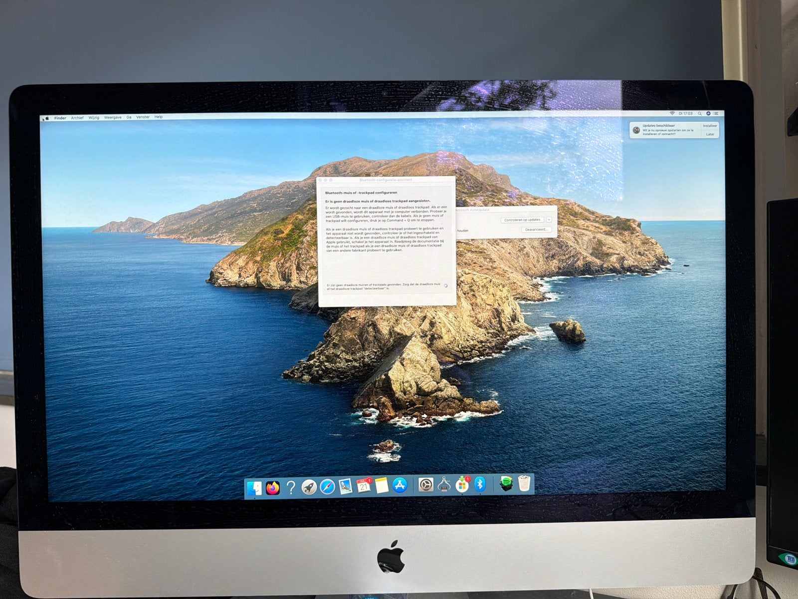798x599 pixels.
Task: Click the Microsoft AutoUpdate window title
Action: 472,210
